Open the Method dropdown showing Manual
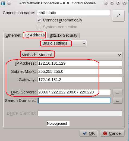This screenshot has width=129, height=141. 80,55
